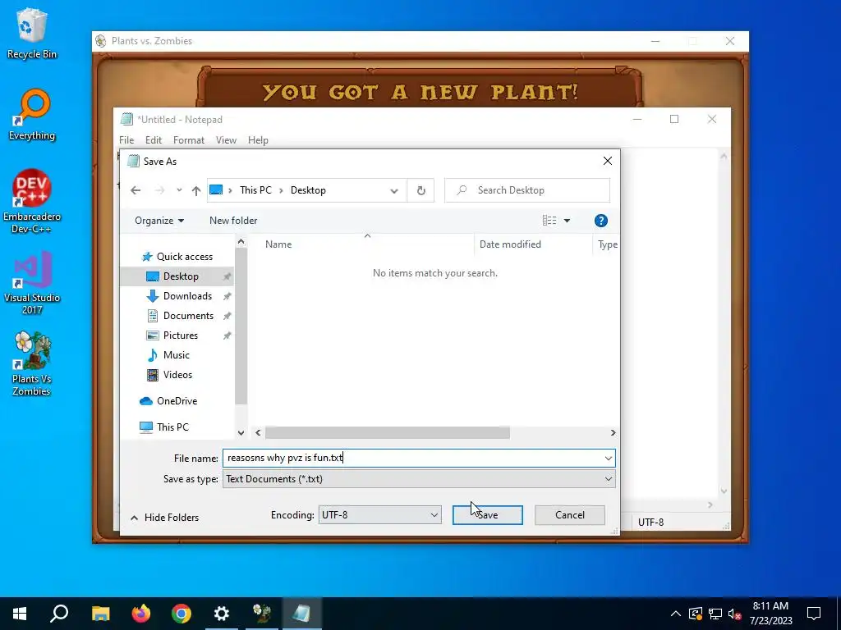Image resolution: width=841 pixels, height=630 pixels.
Task: Click the Search Desktop box
Action: pyautogui.click(x=527, y=190)
